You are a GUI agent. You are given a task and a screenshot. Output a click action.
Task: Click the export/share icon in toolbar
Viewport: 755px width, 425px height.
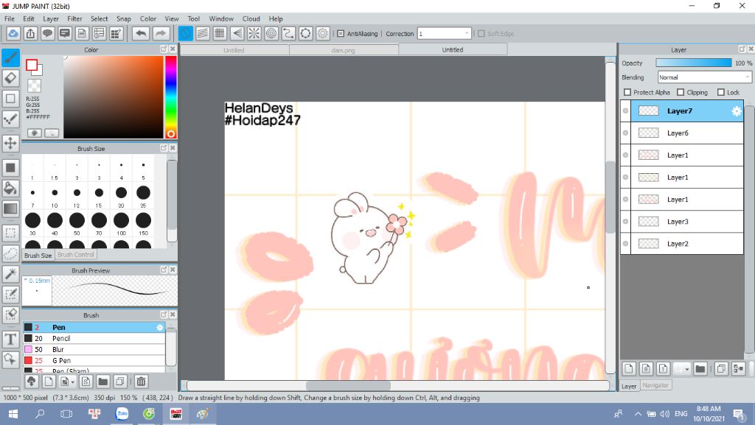tap(30, 33)
